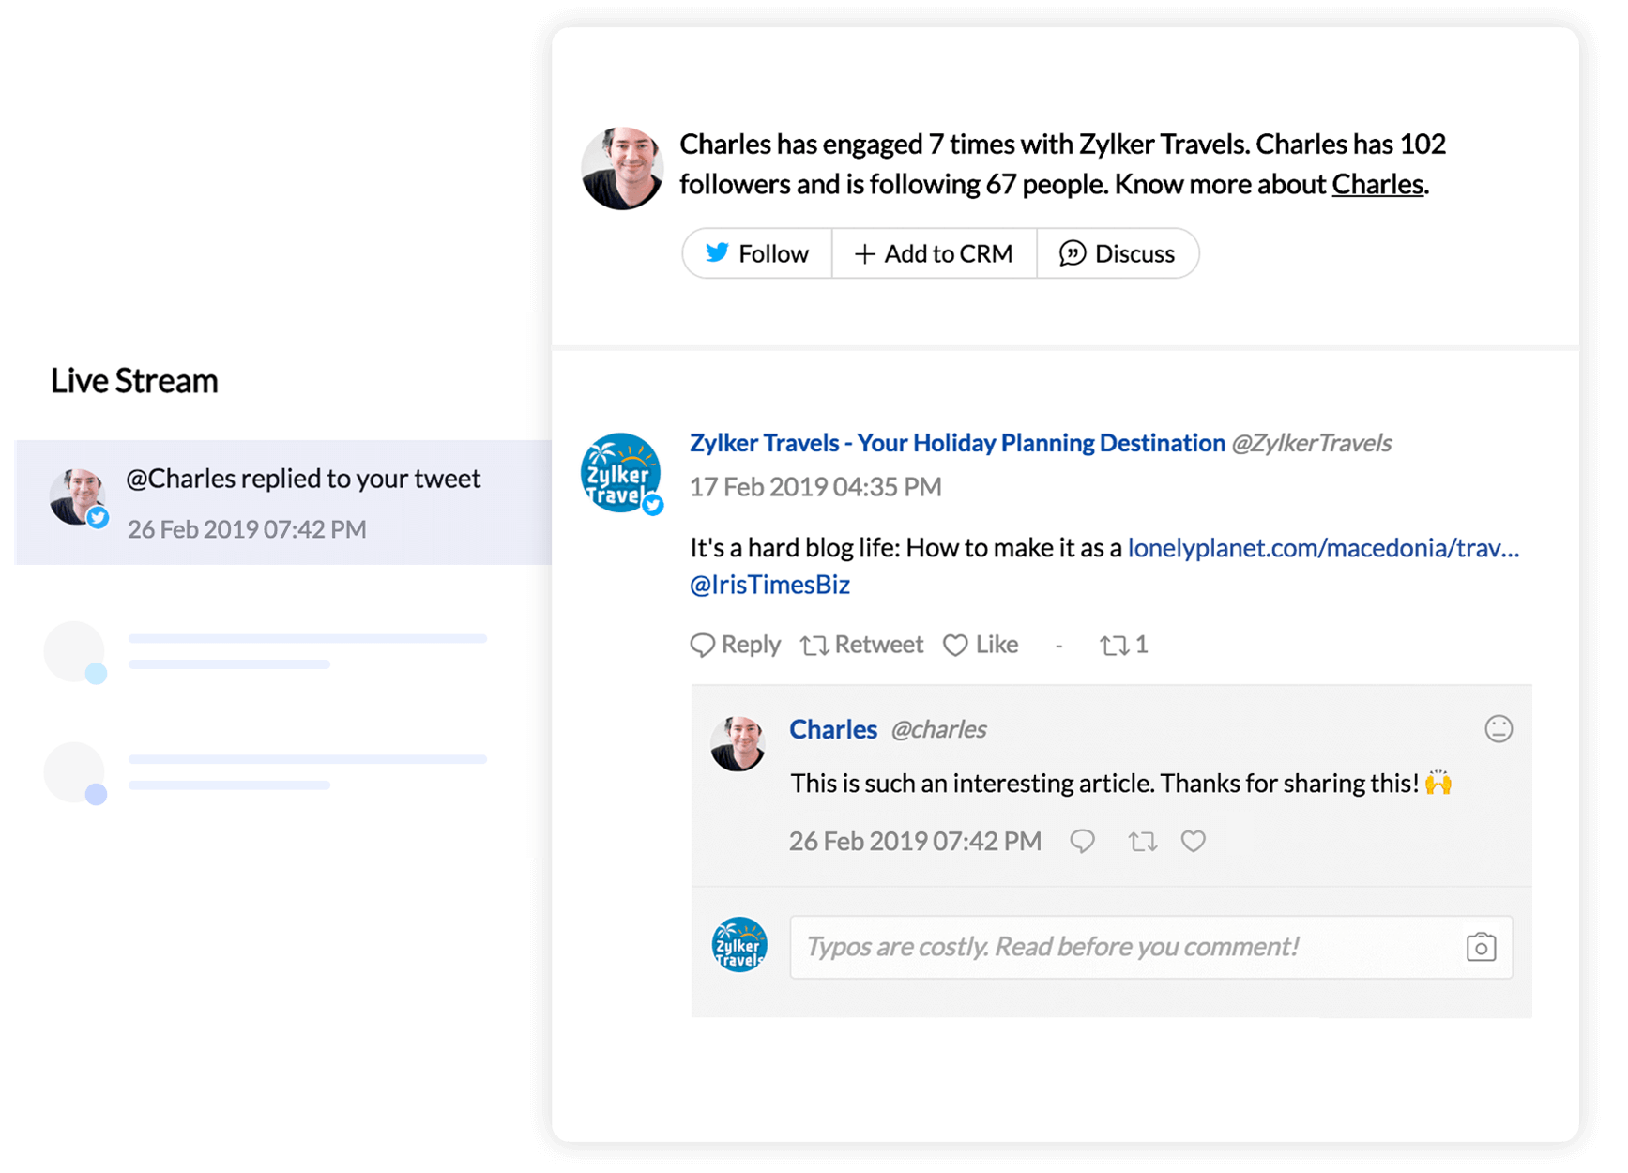The image size is (1628, 1173).
Task: Click the Live Stream heading
Action: click(134, 381)
